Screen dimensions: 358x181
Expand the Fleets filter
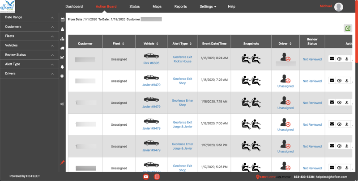tap(29, 36)
